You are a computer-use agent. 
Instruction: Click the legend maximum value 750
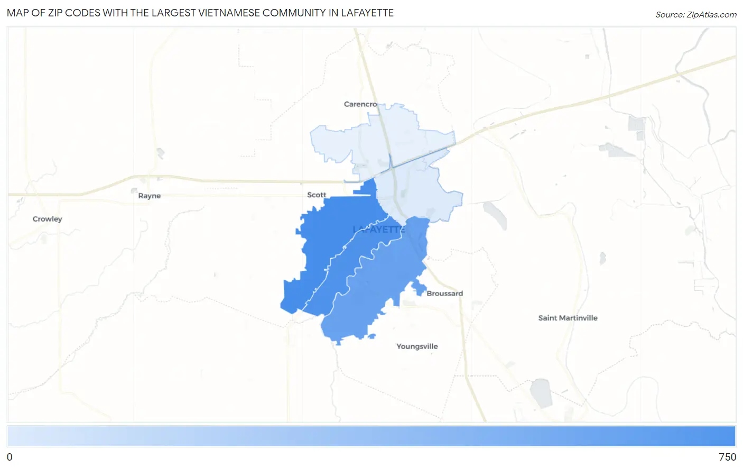727,457
